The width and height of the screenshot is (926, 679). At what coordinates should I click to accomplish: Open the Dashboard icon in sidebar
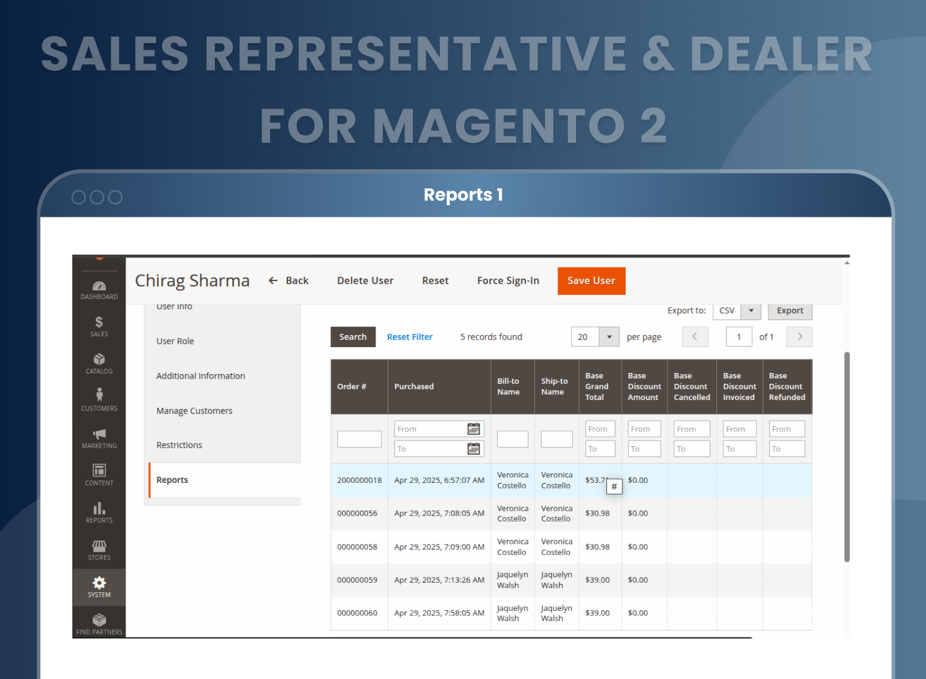tap(99, 286)
